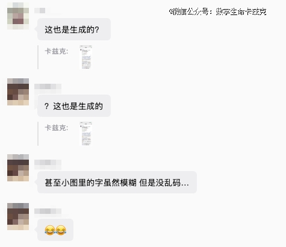Image resolution: width=286 pixels, height=247 pixels.
Task: Click the blurred username above "这也是生成的?"
Action: coord(40,10)
